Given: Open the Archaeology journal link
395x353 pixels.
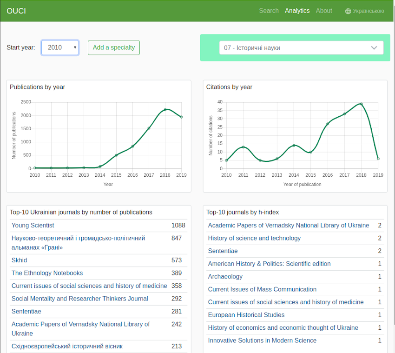Looking at the screenshot, I should [225, 276].
